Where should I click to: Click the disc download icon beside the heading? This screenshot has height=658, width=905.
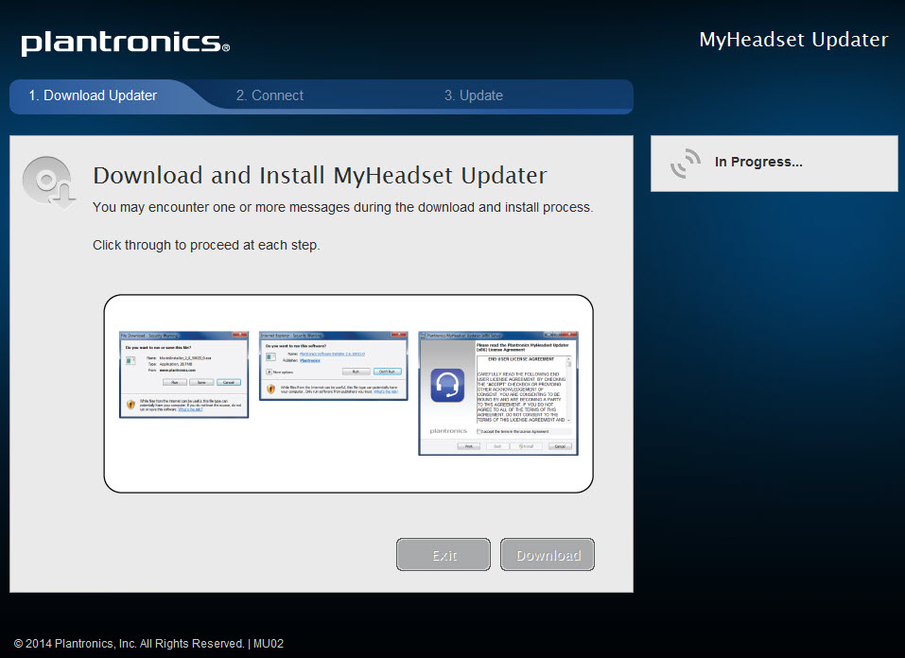(x=49, y=182)
